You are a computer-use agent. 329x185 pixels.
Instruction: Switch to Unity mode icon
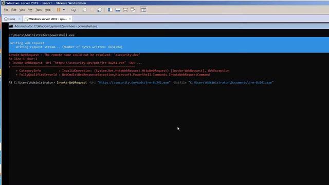(x=133, y=10)
